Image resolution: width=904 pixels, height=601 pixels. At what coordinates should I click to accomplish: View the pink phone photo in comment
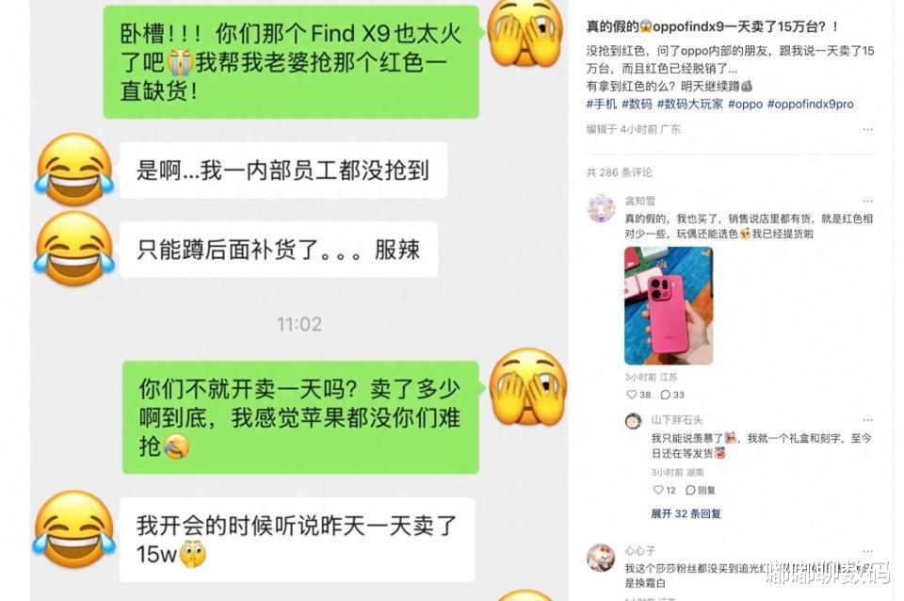[x=669, y=306]
